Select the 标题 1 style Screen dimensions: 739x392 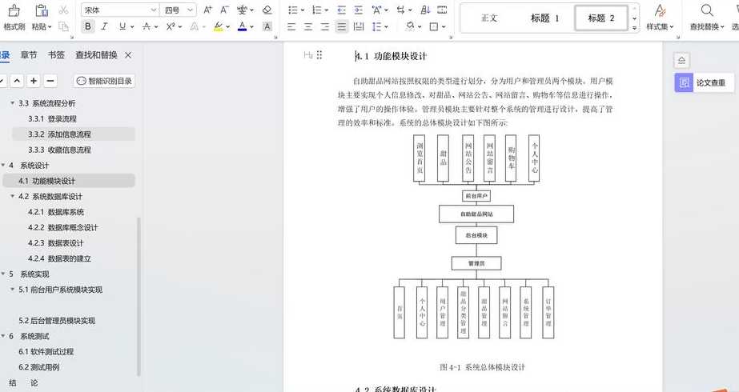tap(544, 18)
